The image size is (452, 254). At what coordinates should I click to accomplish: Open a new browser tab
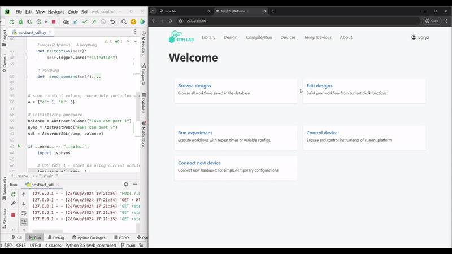click(x=273, y=11)
